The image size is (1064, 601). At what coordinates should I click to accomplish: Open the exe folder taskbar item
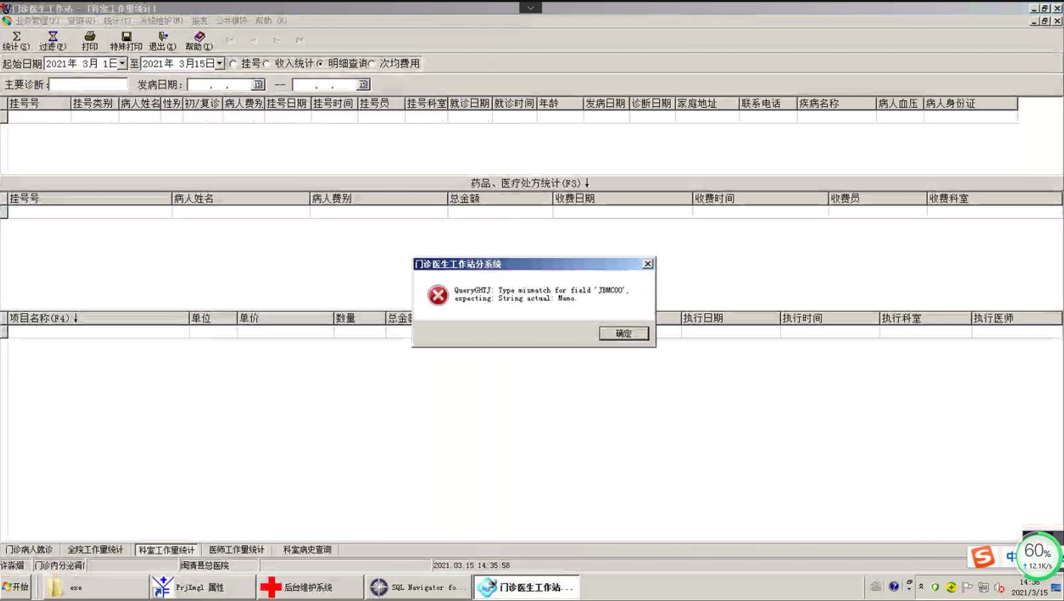pyautogui.click(x=95, y=587)
